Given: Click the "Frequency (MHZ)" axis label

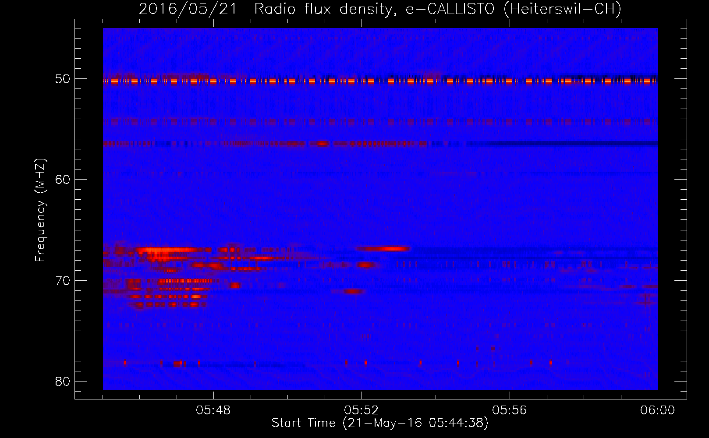Looking at the screenshot, I should tap(40, 210).
